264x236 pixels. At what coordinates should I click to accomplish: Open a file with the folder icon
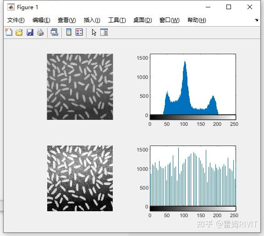19,32
